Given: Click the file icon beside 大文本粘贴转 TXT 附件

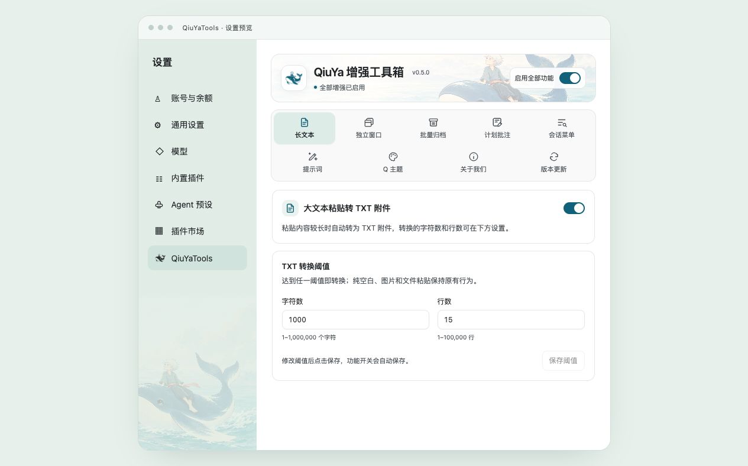Looking at the screenshot, I should click(x=290, y=208).
